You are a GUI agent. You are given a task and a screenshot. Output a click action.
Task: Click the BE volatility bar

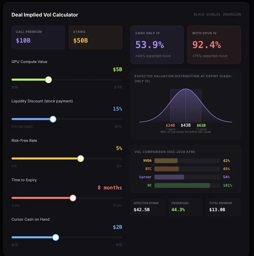tap(187, 185)
